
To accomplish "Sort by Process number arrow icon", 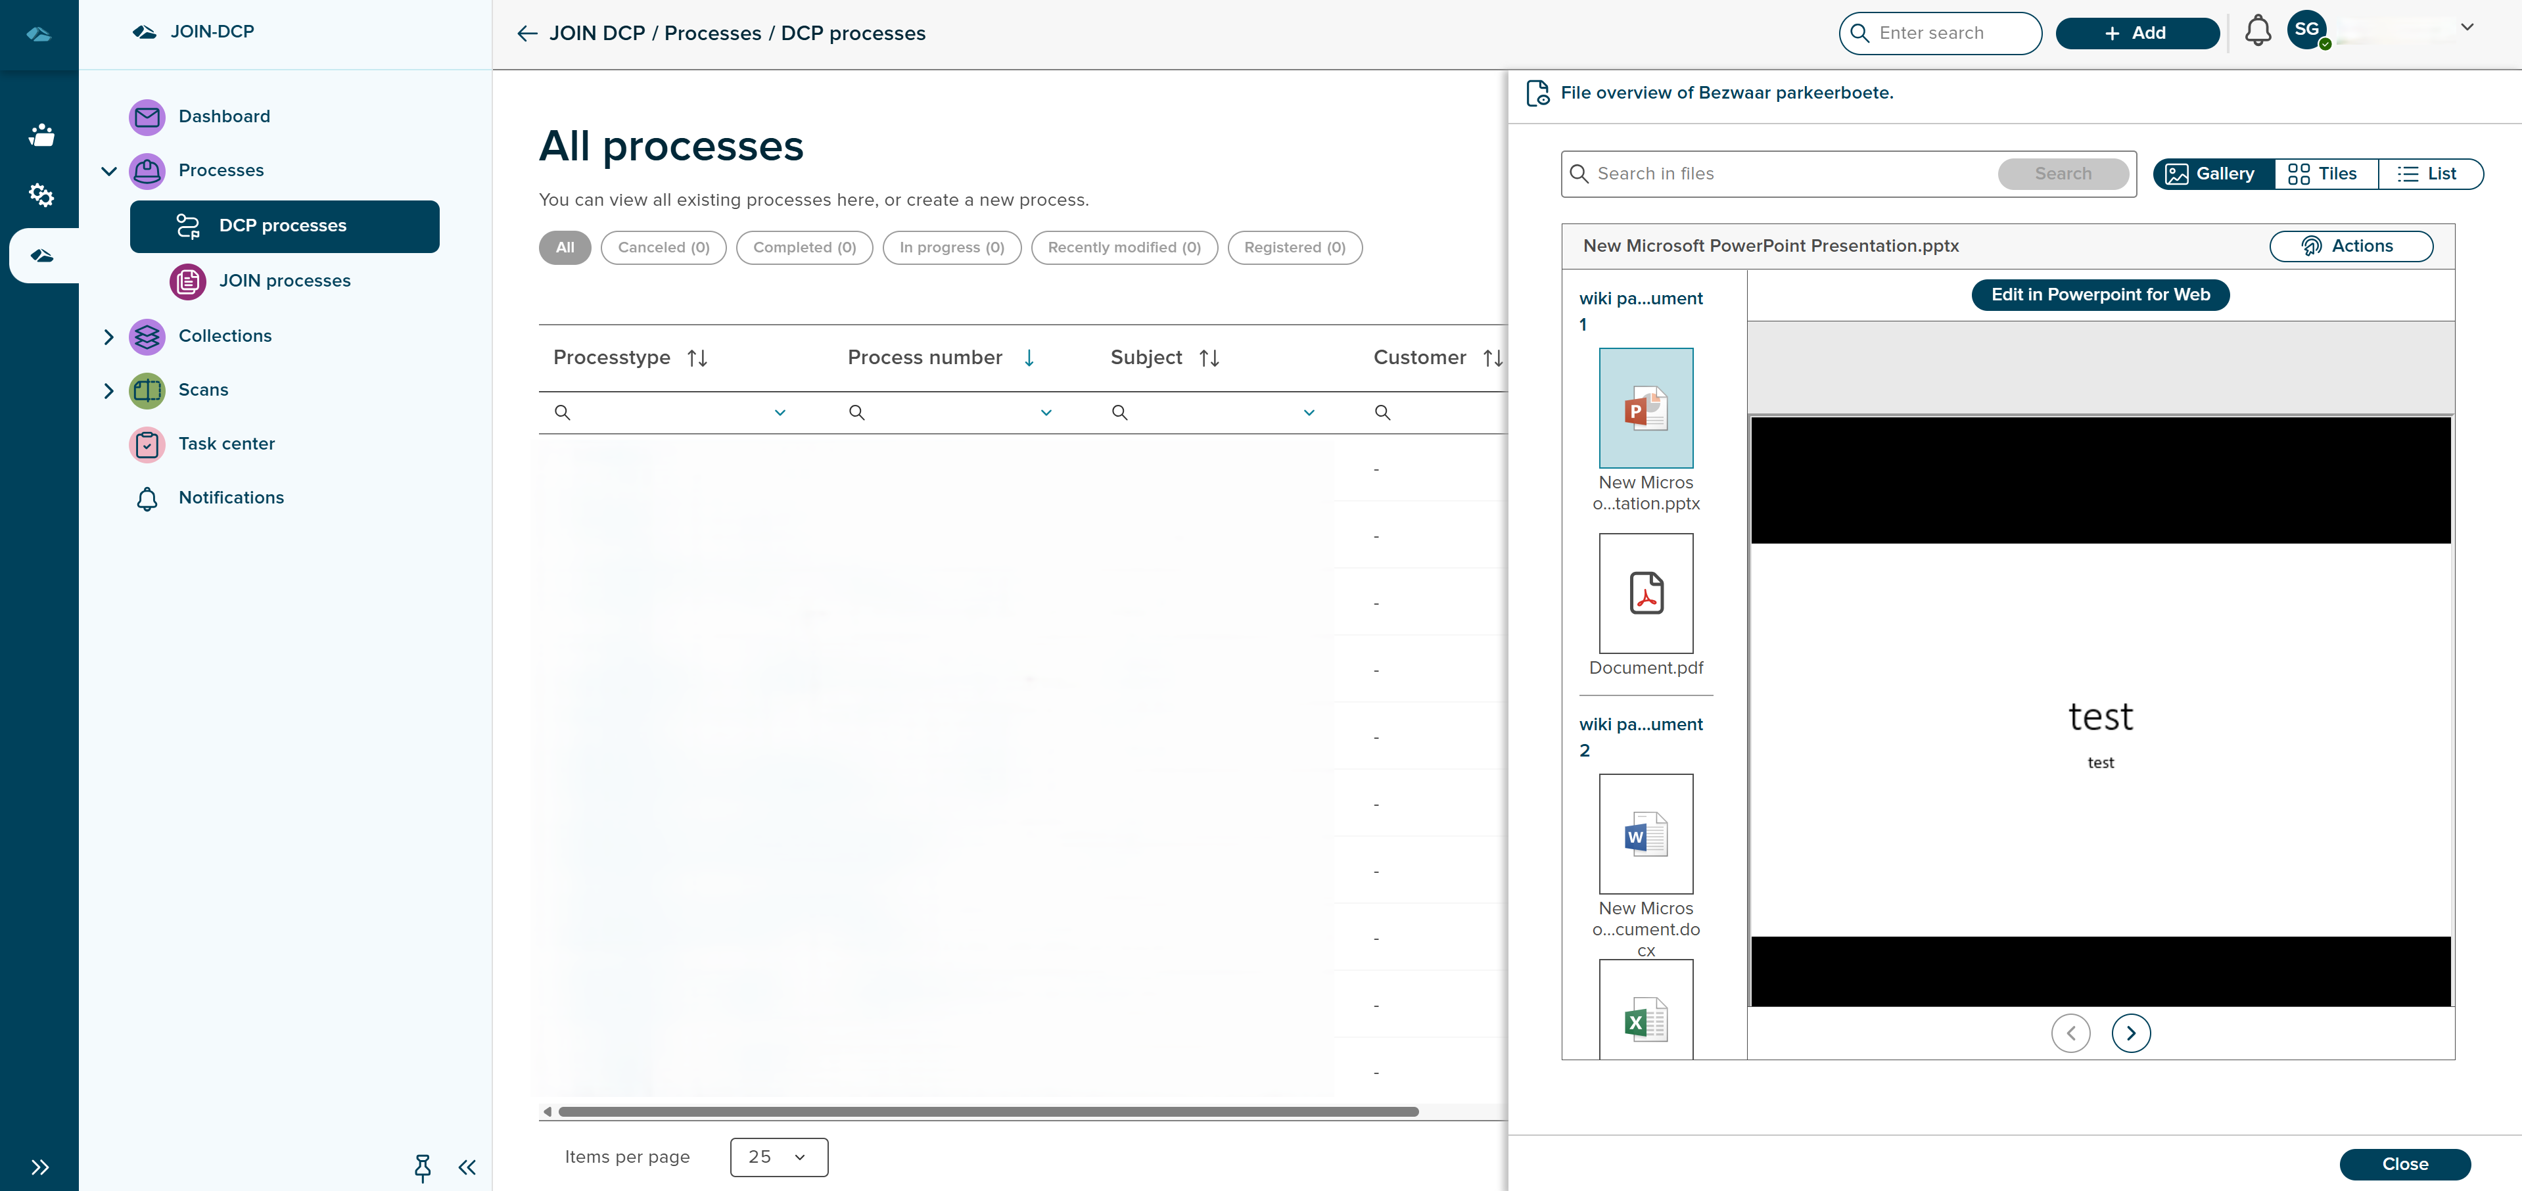I will click(1029, 358).
